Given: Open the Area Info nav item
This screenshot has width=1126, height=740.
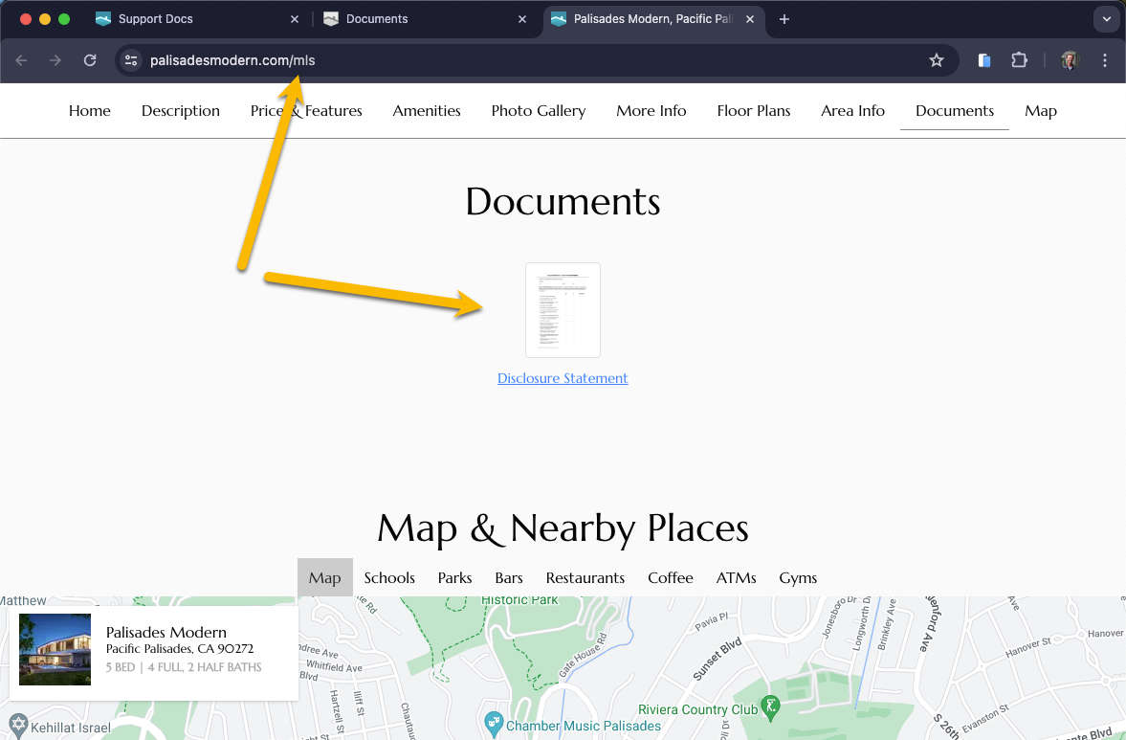Looking at the screenshot, I should click(x=852, y=111).
